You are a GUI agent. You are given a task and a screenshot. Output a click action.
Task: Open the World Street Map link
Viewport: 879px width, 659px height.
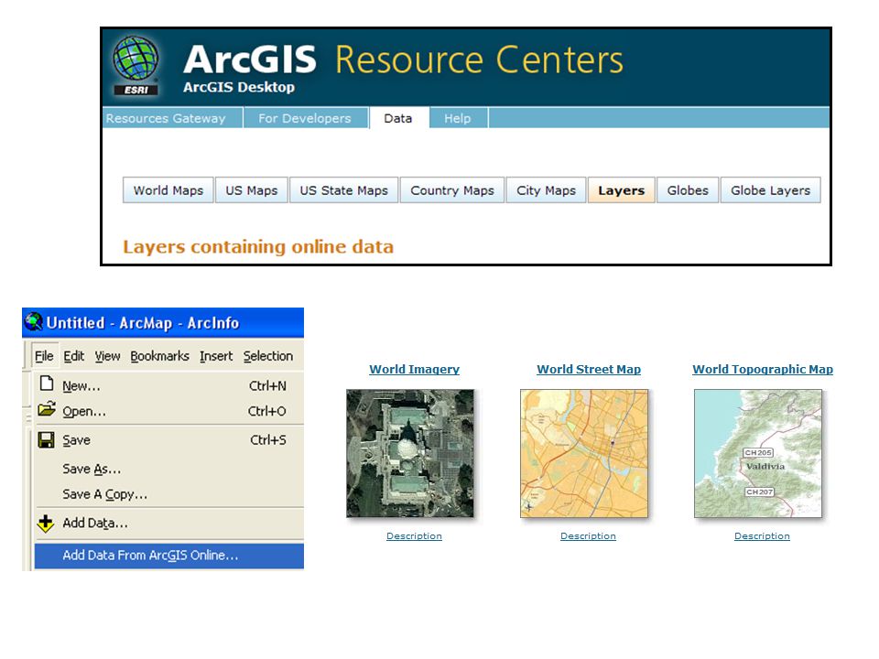tap(589, 369)
